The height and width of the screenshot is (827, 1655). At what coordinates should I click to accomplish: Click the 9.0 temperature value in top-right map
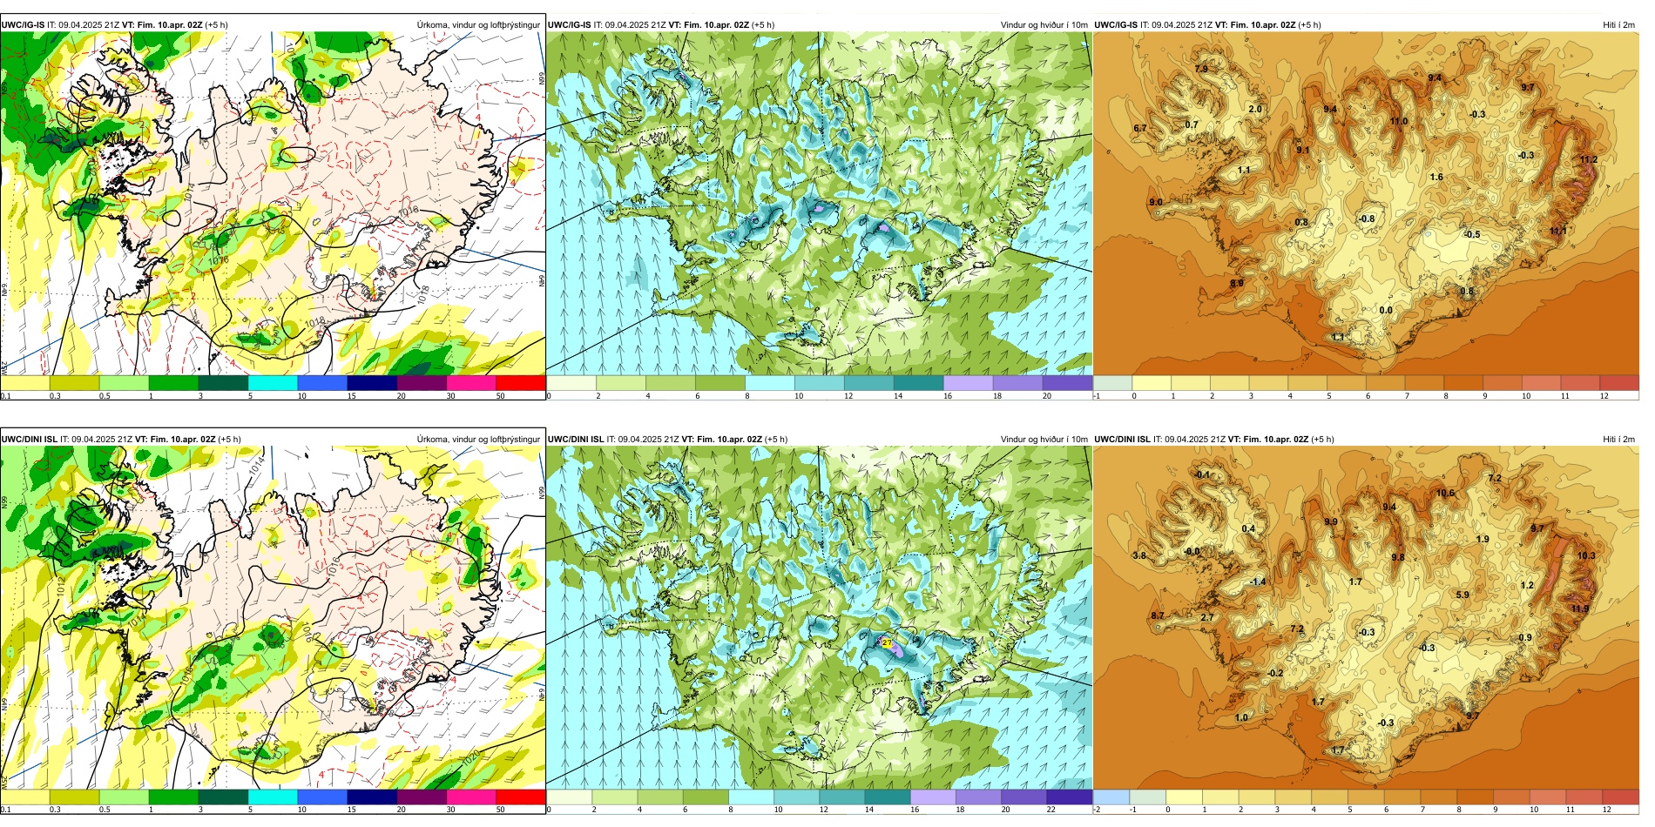[1156, 203]
